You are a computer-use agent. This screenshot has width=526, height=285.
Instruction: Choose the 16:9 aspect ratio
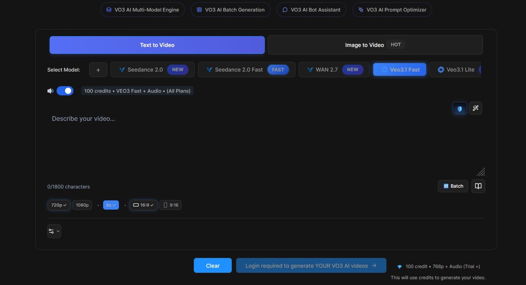pos(143,205)
